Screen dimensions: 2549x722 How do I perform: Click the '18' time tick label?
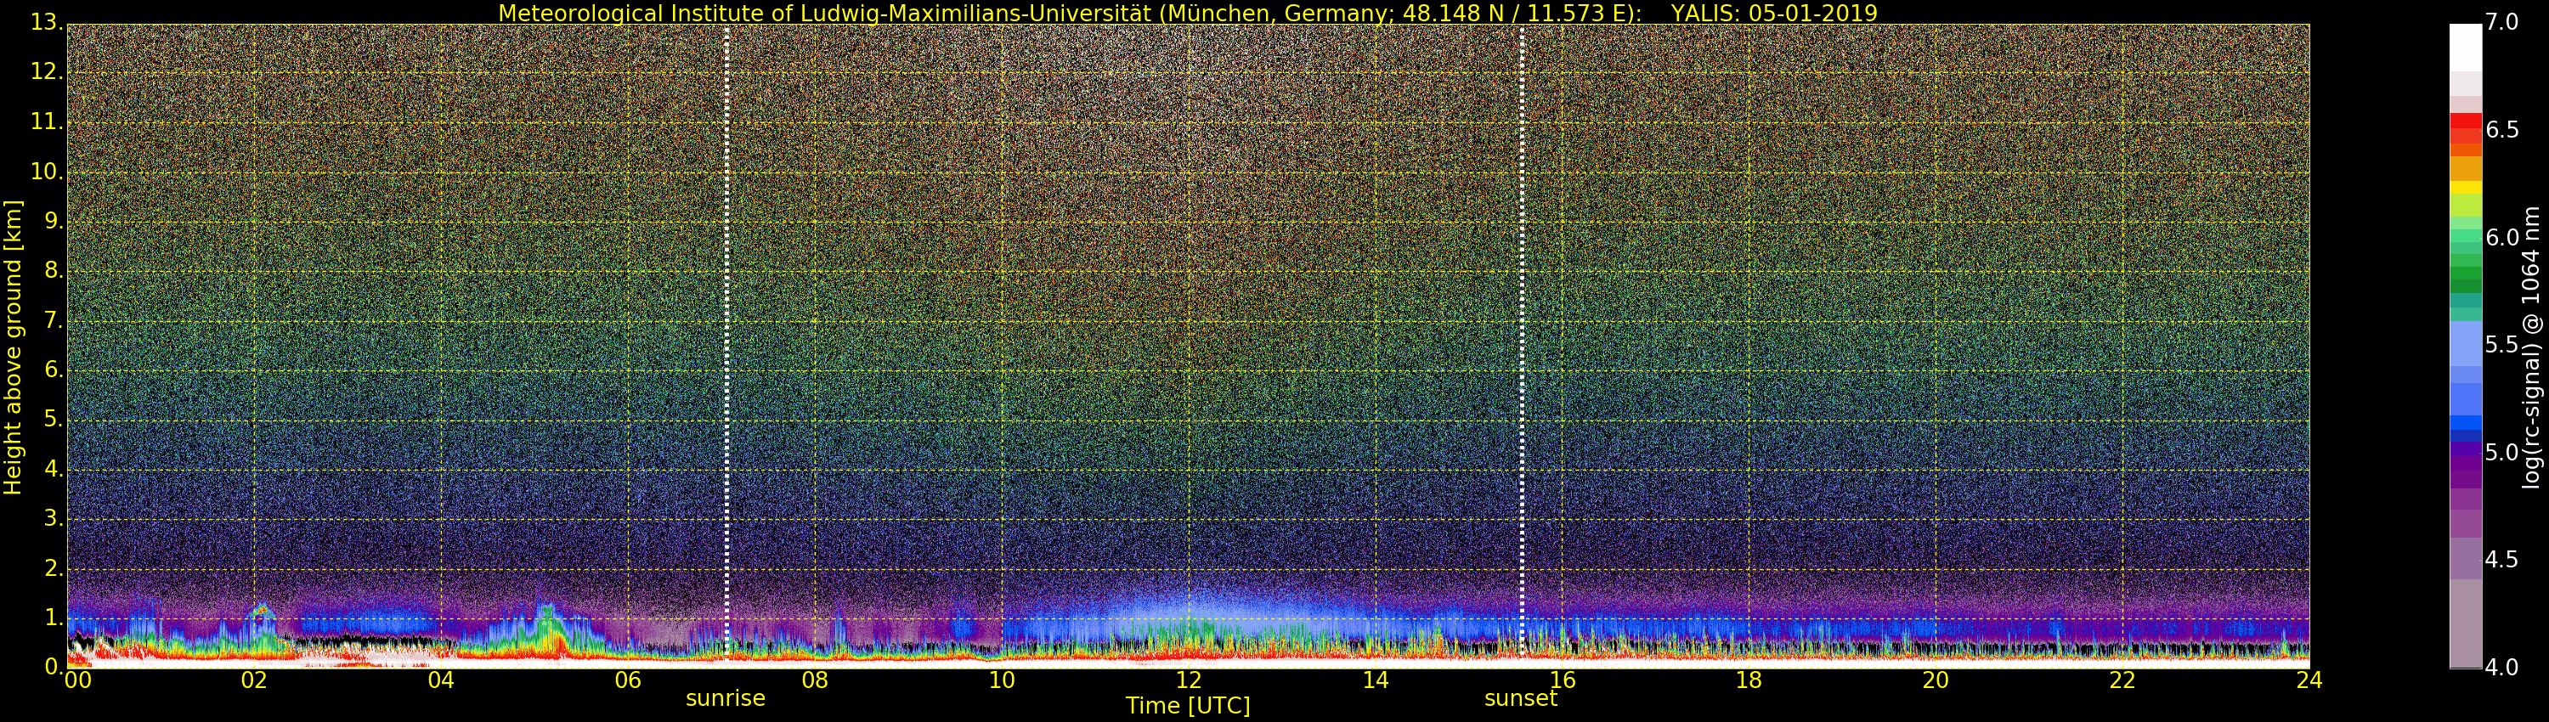1749,680
